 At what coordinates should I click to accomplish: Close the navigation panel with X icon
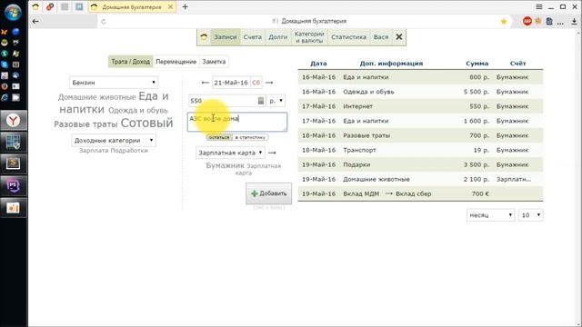coord(398,37)
